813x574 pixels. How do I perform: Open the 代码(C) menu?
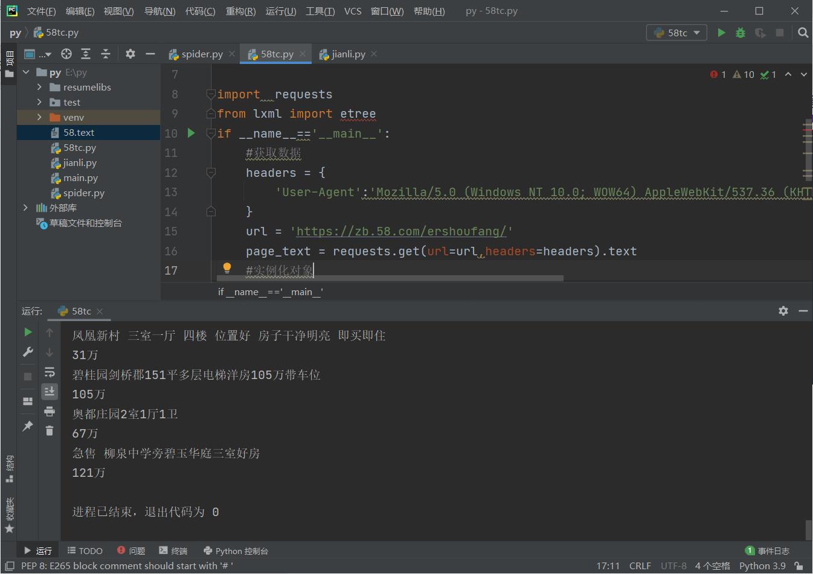click(x=201, y=11)
